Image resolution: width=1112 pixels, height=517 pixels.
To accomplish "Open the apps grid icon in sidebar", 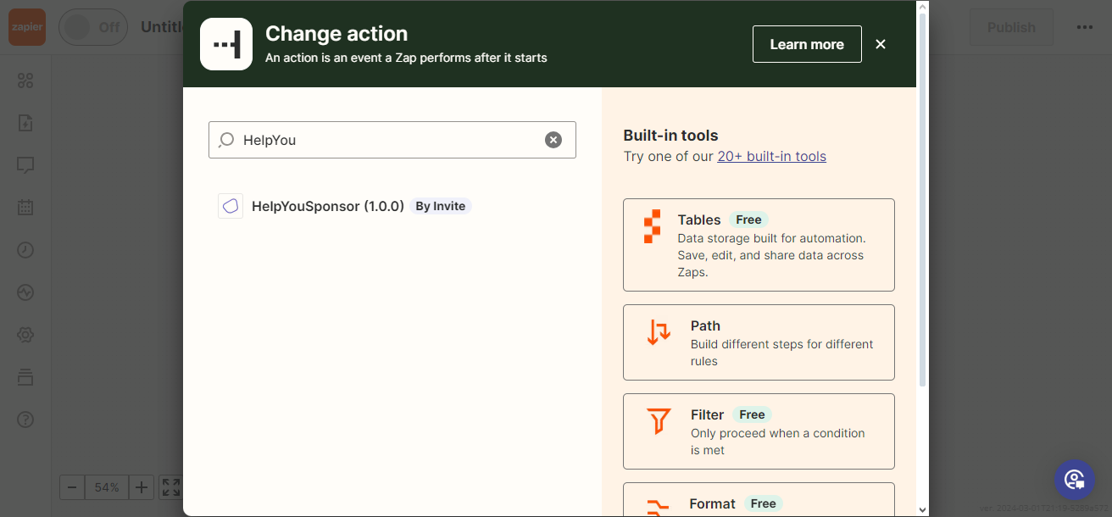I will [x=25, y=81].
